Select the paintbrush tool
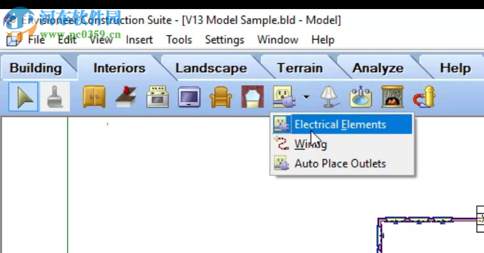 point(55,97)
